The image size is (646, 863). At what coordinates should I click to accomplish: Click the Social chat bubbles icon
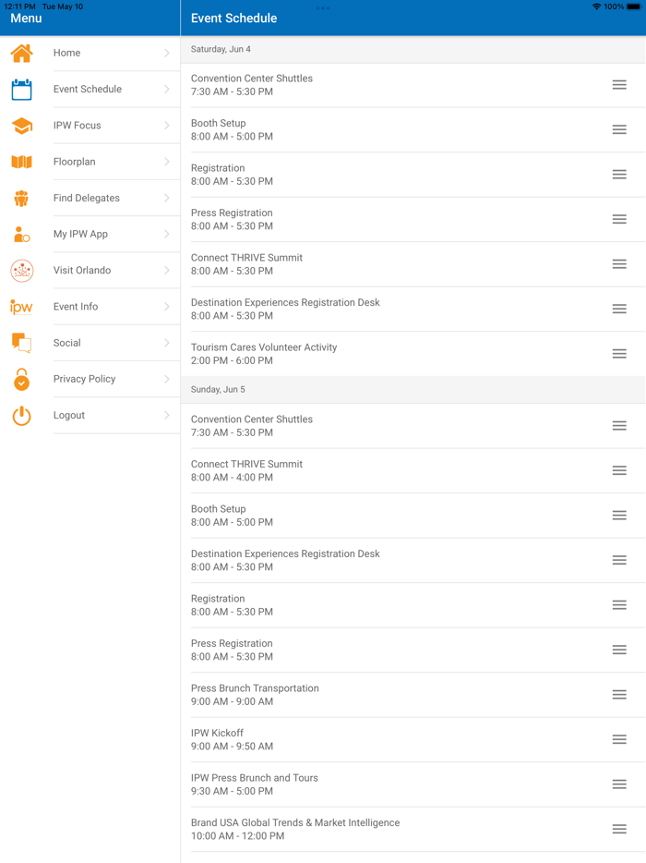(21, 343)
